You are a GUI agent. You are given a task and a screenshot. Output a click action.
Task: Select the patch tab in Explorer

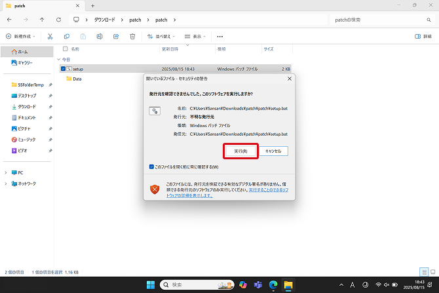43,6
